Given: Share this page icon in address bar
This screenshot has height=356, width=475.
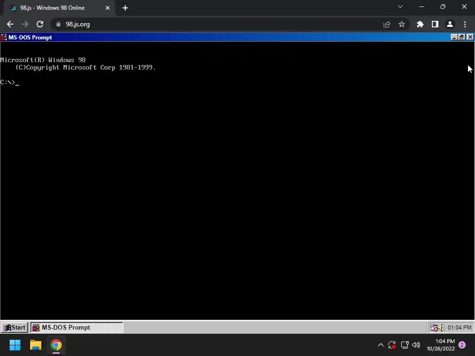Looking at the screenshot, I should point(387,24).
